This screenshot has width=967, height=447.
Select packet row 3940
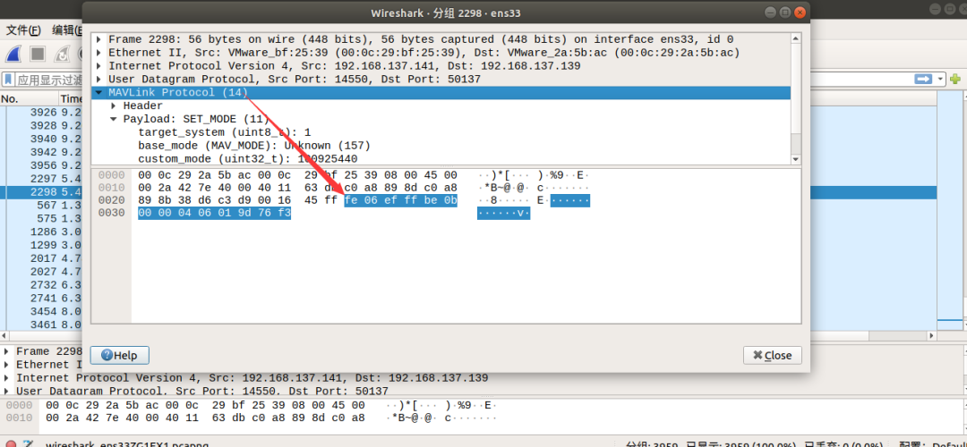click(41, 139)
